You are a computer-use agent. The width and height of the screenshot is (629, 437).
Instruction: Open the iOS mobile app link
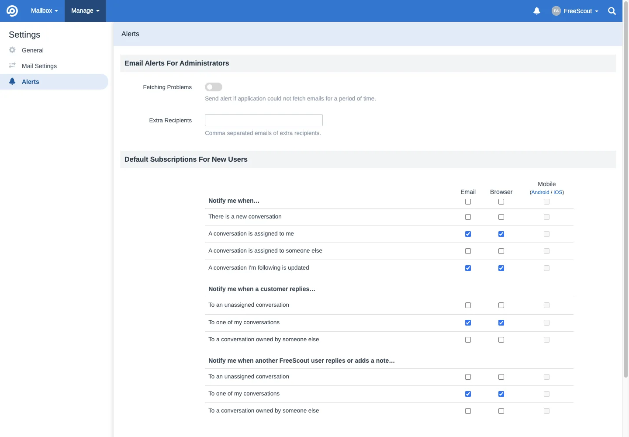(558, 192)
